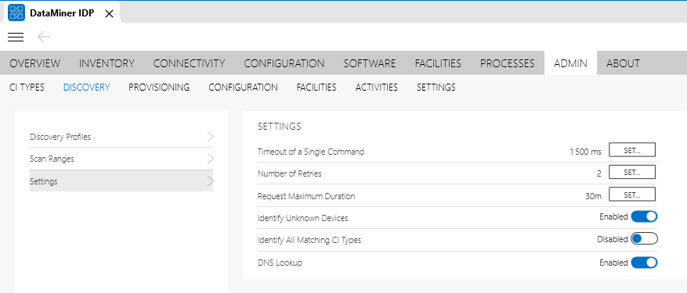Image resolution: width=687 pixels, height=293 pixels.
Task: Click the 30m duration value
Action: point(593,196)
